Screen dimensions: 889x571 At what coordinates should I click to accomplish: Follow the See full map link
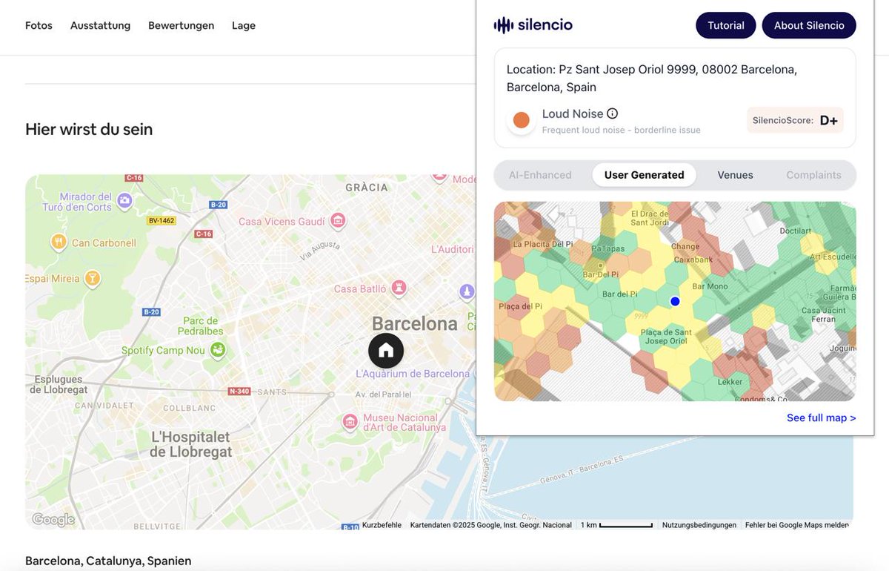click(x=822, y=417)
